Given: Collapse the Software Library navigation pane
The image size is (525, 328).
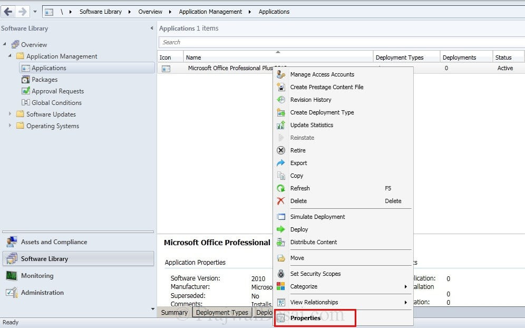Looking at the screenshot, I should coord(152,28).
